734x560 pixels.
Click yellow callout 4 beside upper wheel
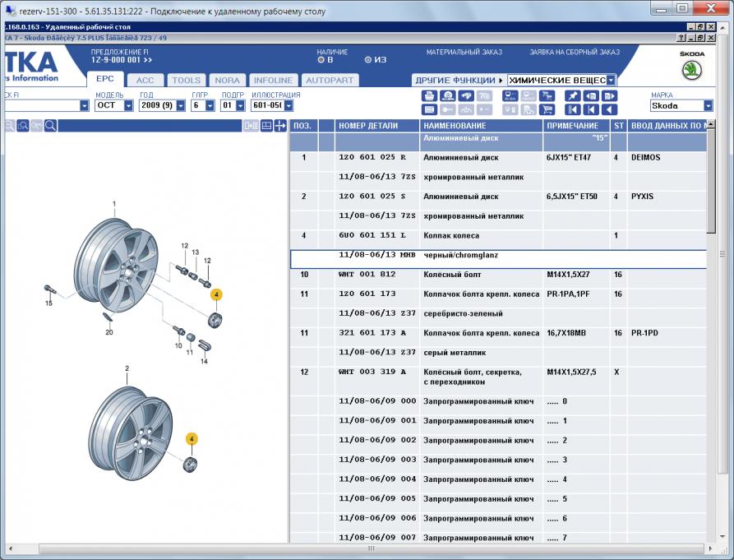click(x=216, y=294)
